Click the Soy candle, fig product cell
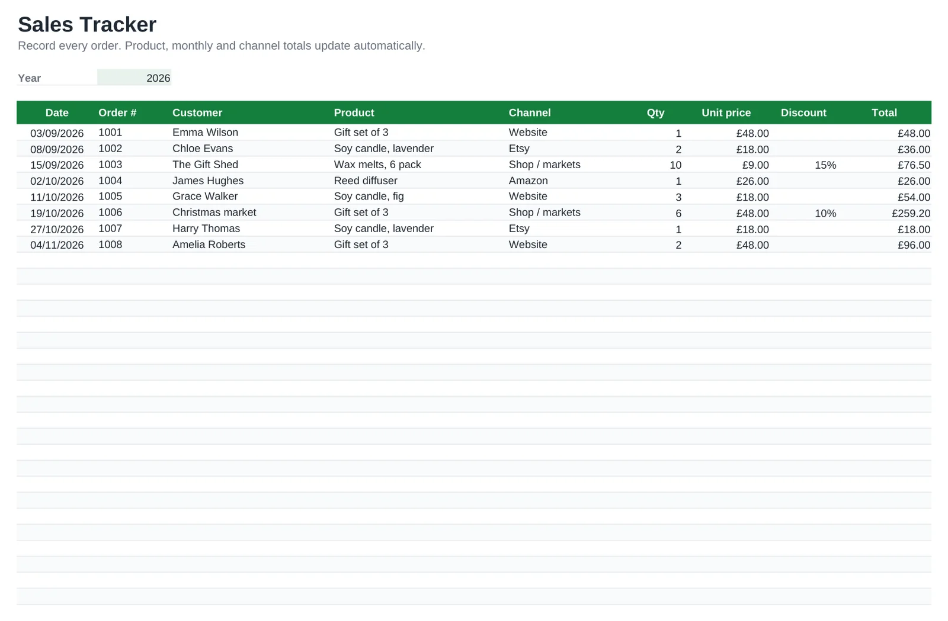Image resolution: width=948 pixels, height=621 pixels. [x=369, y=197]
